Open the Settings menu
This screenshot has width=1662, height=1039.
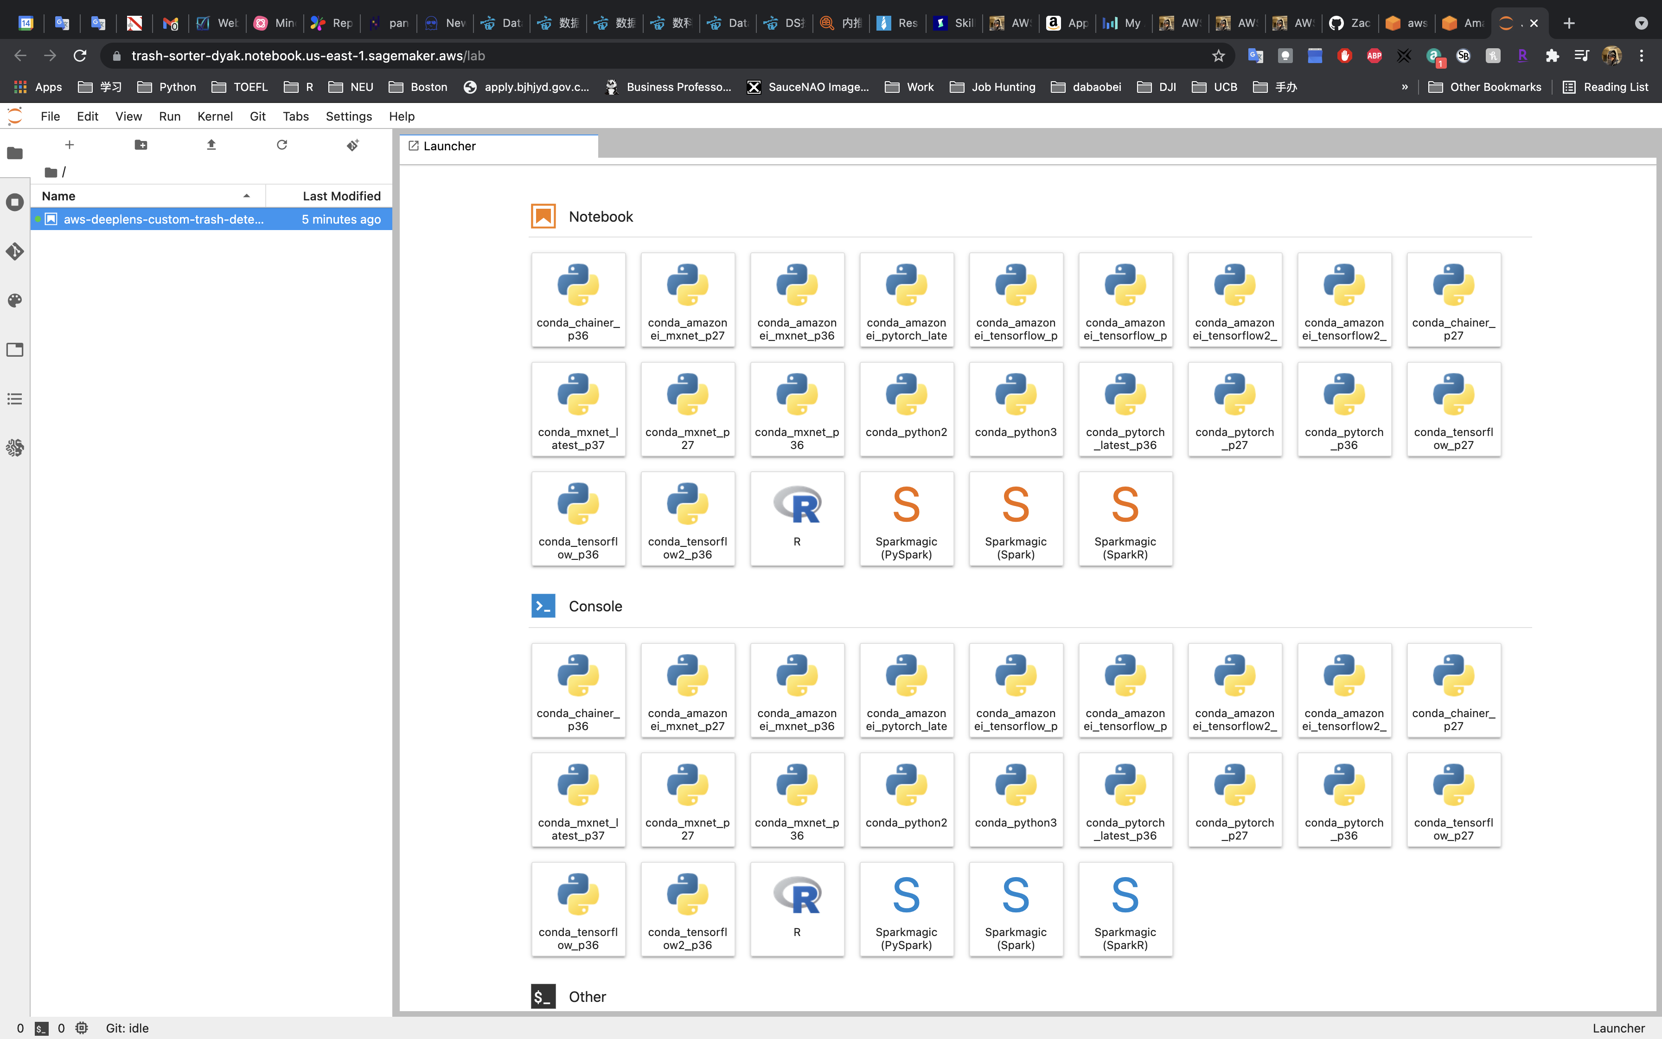click(348, 116)
